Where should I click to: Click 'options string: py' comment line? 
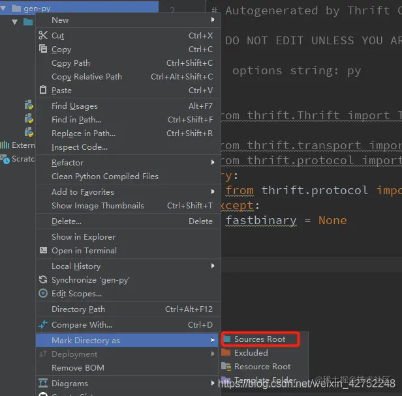297,70
